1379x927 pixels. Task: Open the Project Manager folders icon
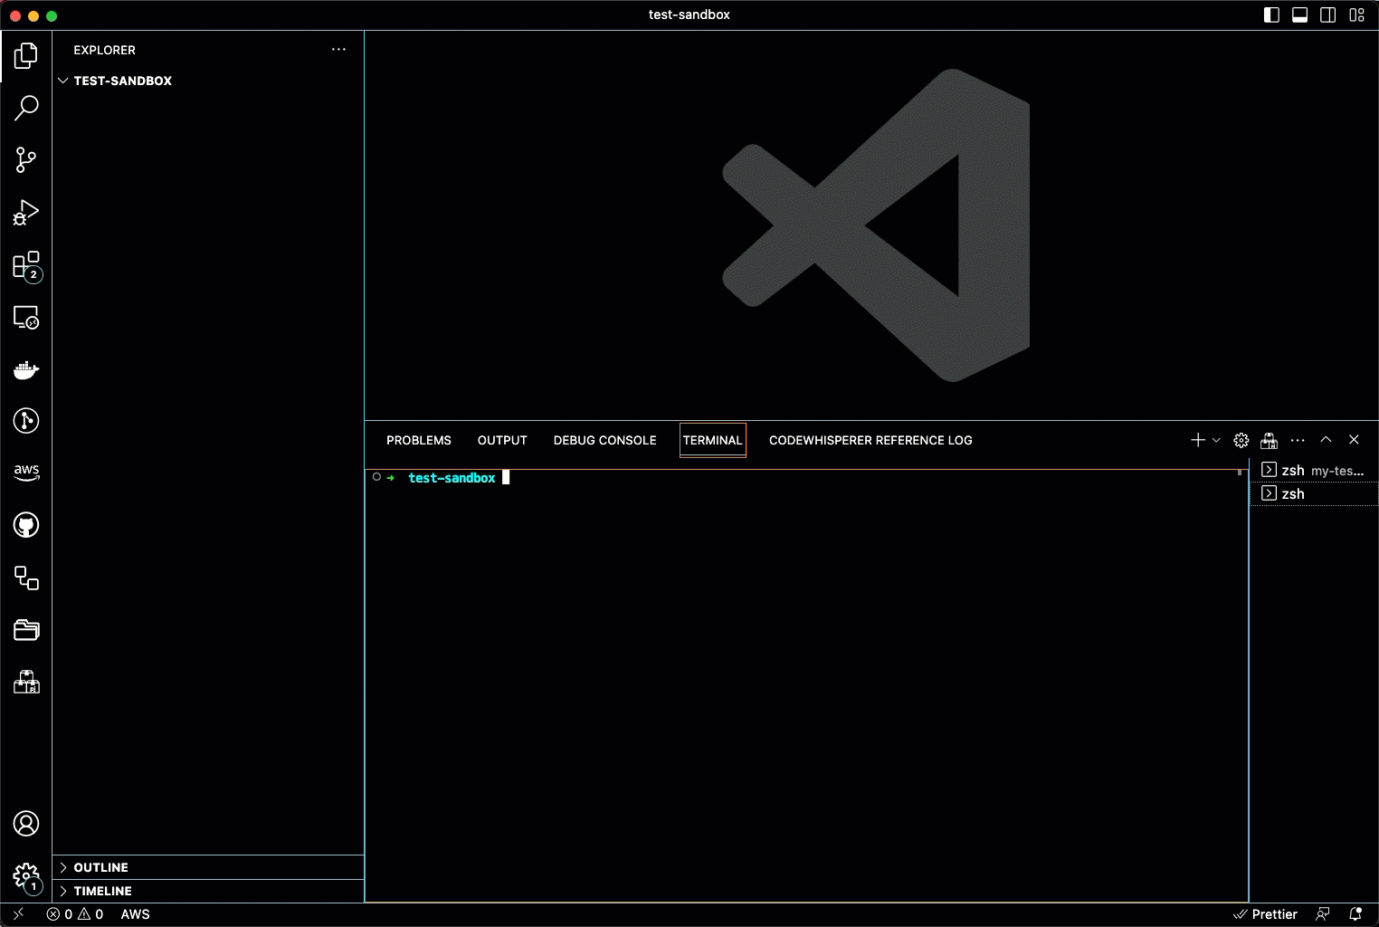pyautogui.click(x=26, y=630)
